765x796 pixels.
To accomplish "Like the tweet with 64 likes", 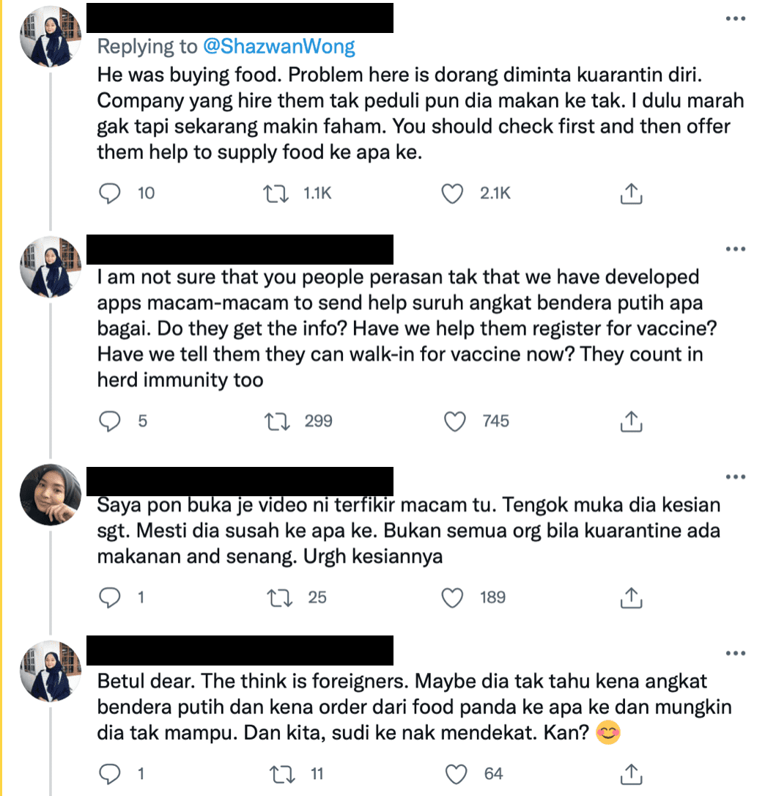I will coord(456,774).
